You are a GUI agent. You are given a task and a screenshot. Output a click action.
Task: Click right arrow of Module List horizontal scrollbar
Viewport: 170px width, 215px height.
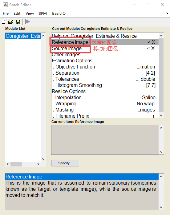[38, 164]
